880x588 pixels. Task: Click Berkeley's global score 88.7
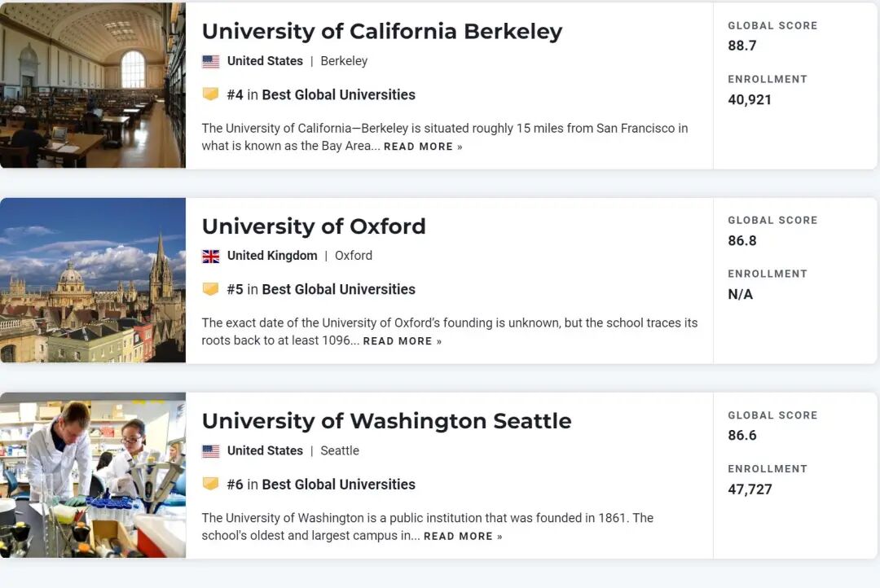(741, 46)
